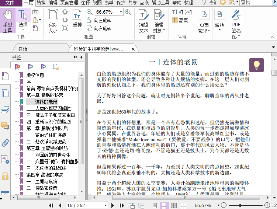Viewport: 277px width, 209px height.
Task: Activate the Select text tool
Action: coord(23,20)
